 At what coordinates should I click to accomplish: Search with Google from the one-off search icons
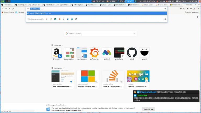pos(47,19)
